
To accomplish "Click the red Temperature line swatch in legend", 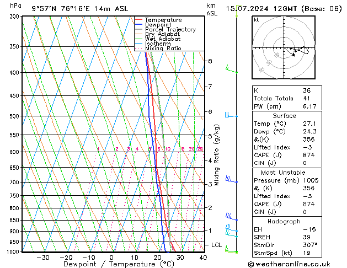I will (138, 20).
